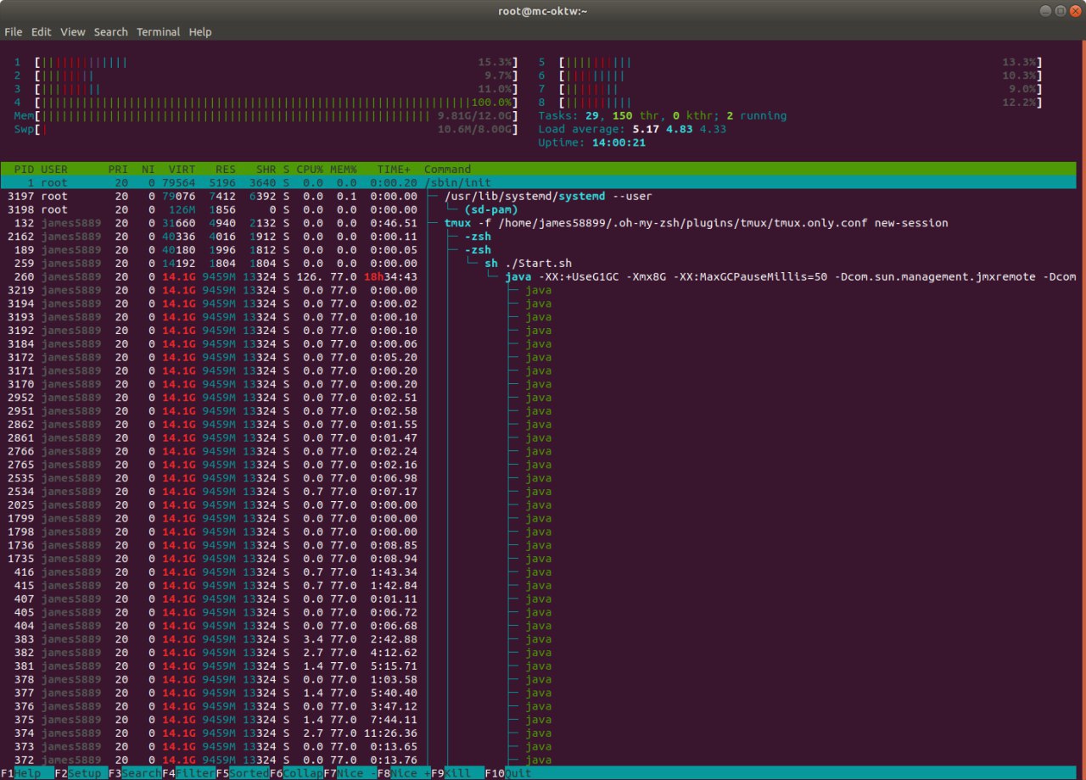Click F8 Nice + to raise niceness
Screen dimensions: 1086x780
(x=404, y=773)
